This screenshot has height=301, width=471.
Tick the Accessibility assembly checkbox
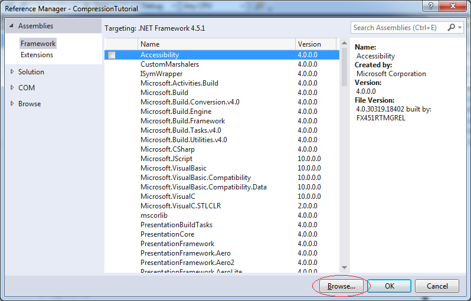click(x=112, y=55)
